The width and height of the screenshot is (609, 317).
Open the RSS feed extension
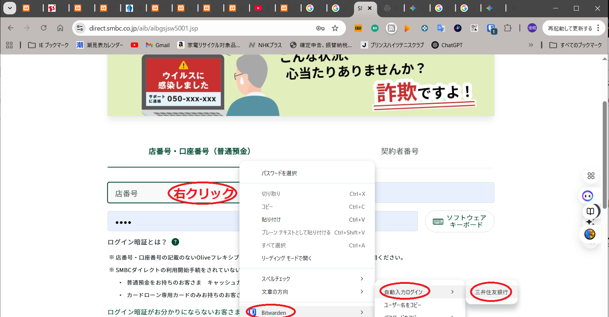click(x=391, y=28)
